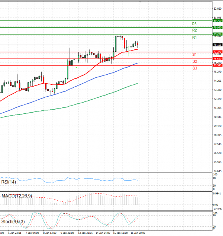Click the 82.020 price axis value
Image resolution: width=223 pixels, height=236 pixels.
(x=217, y=9)
